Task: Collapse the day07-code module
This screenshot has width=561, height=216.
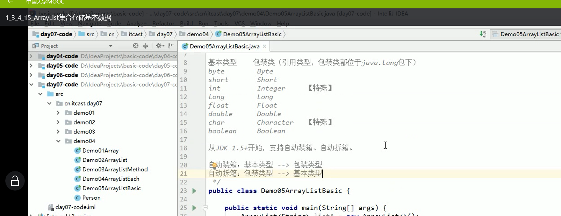Action: tap(31, 84)
